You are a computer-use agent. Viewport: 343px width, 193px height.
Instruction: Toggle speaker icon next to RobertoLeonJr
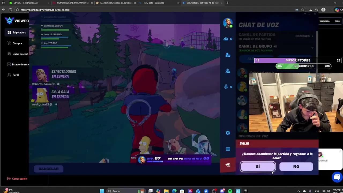click(x=58, y=84)
